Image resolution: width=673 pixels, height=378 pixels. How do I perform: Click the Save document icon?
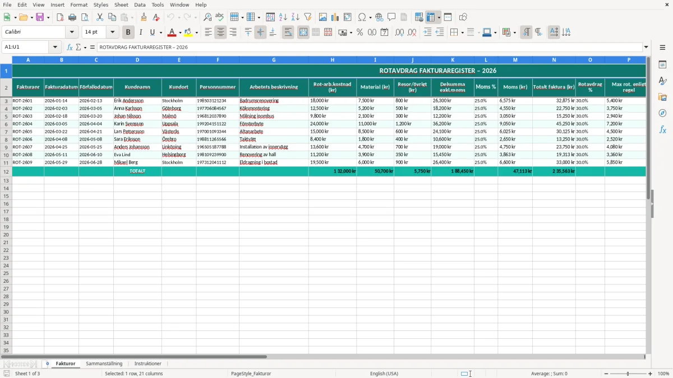pyautogui.click(x=40, y=17)
